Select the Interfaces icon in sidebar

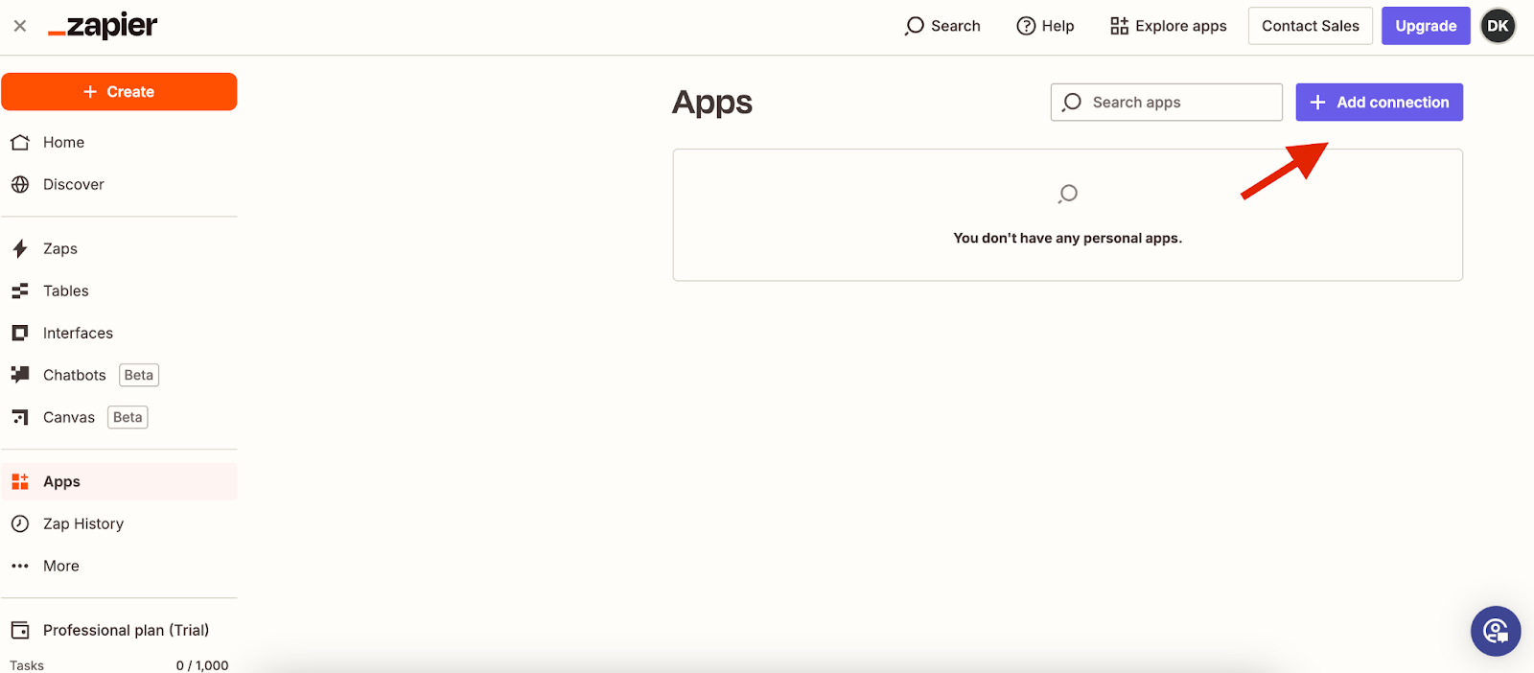point(20,334)
